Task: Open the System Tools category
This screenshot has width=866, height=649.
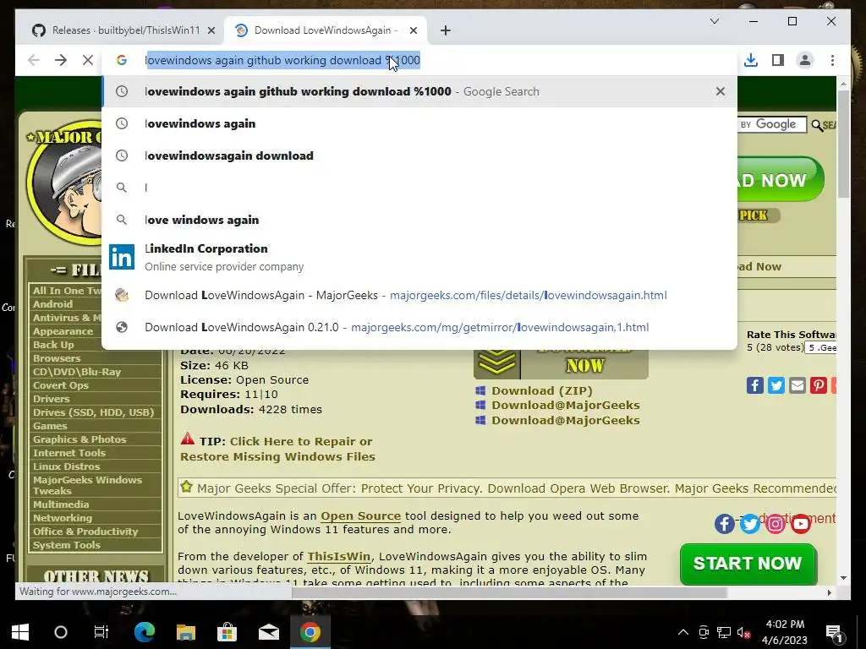Action: point(66,545)
